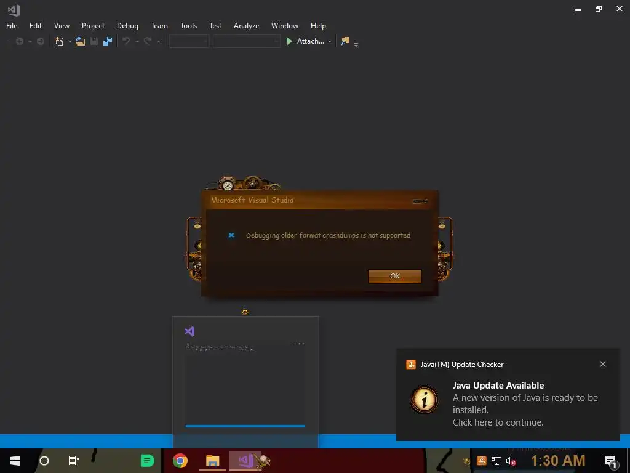
Task: Expand the Attach button dropdown arrow
Action: (330, 41)
